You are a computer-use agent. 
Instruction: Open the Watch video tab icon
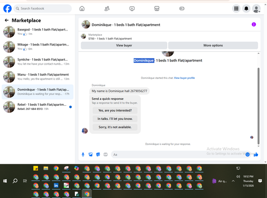coord(132,9)
